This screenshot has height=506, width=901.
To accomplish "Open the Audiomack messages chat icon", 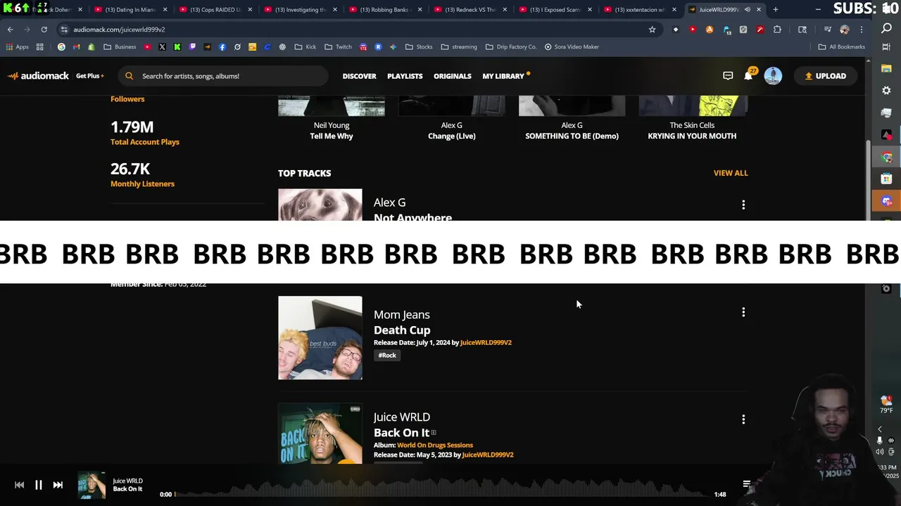I will pyautogui.click(x=728, y=76).
